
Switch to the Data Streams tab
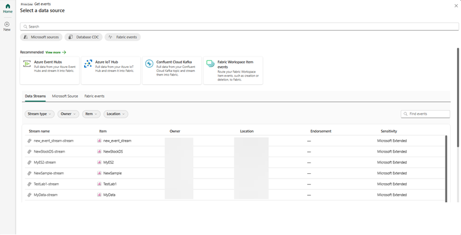click(x=35, y=96)
